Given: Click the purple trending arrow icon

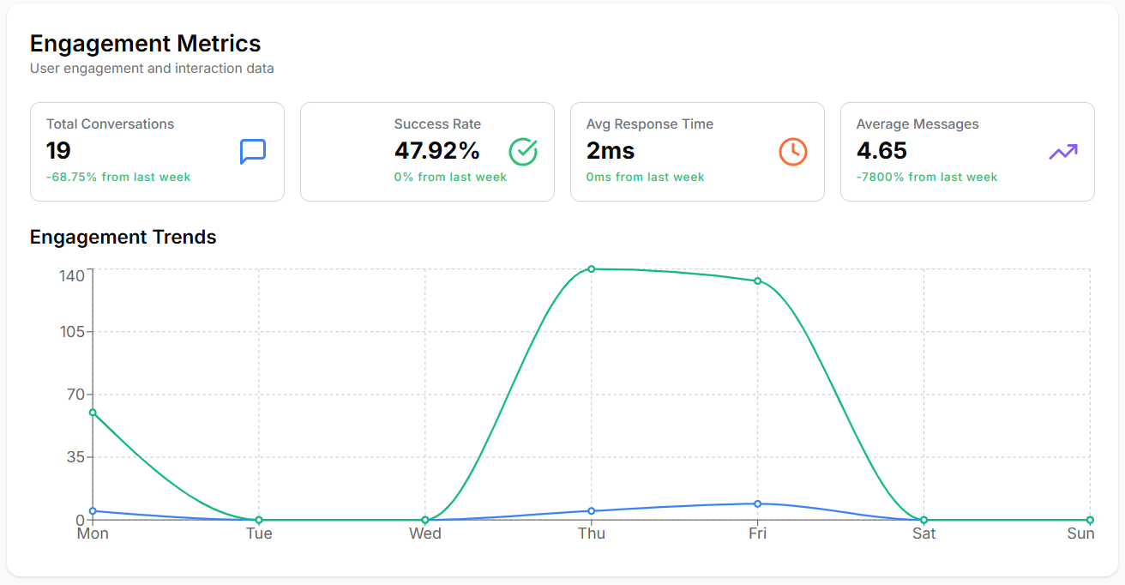Looking at the screenshot, I should tap(1063, 152).
